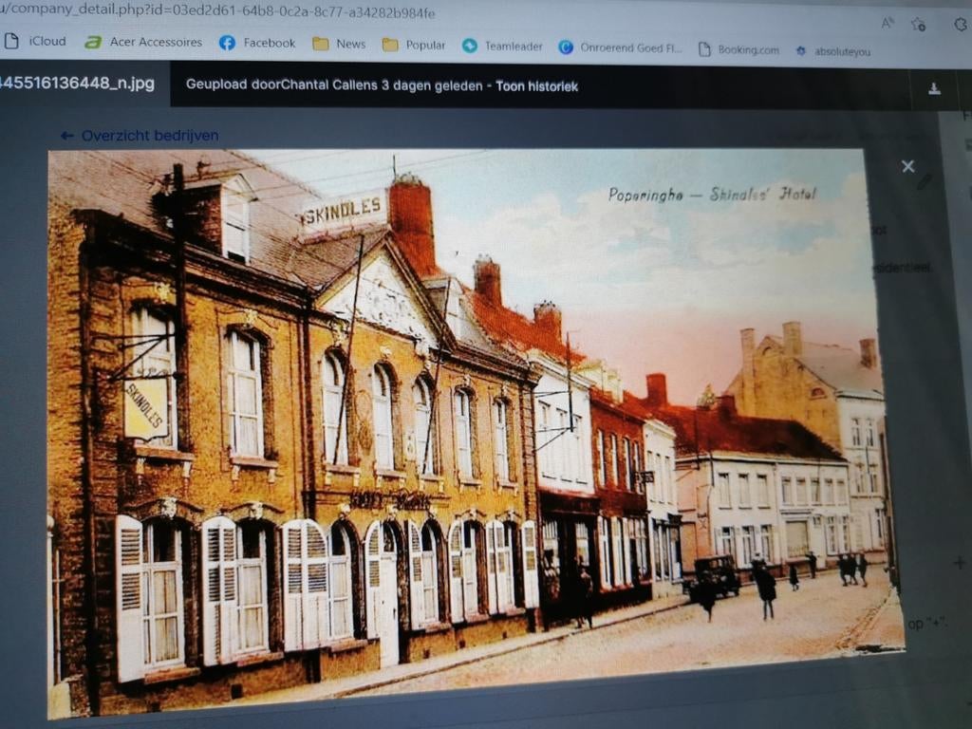Image resolution: width=972 pixels, height=729 pixels.
Task: Open the iCloud bookmark
Action: click(x=36, y=42)
